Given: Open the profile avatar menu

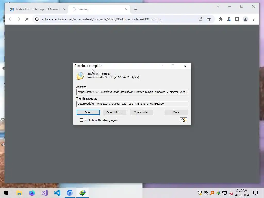Looking at the screenshot, I should [x=245, y=19].
